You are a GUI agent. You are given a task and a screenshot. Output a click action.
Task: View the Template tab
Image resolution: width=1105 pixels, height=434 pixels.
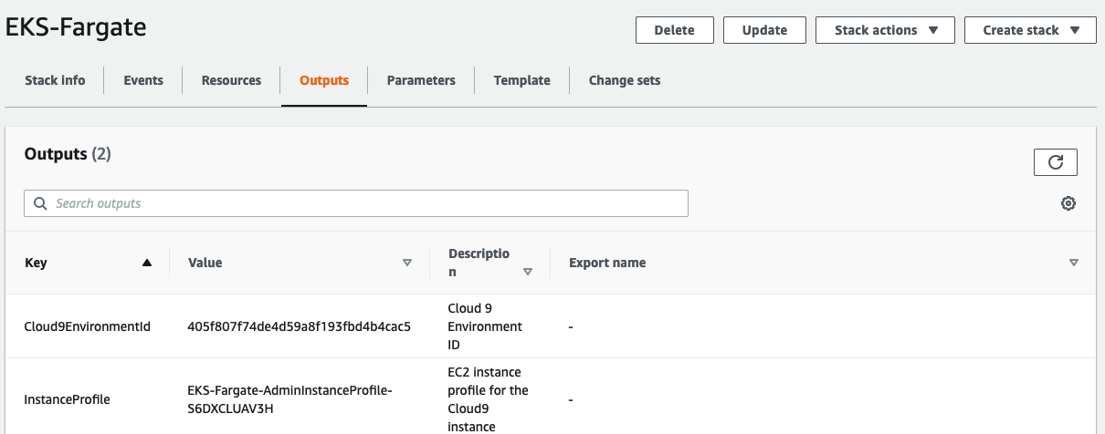pyautogui.click(x=522, y=80)
